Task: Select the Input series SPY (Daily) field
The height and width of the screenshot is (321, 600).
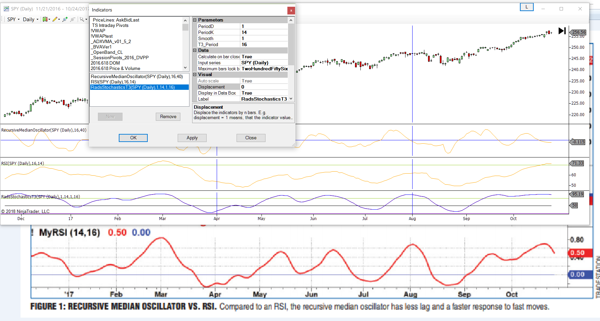Action: click(x=264, y=63)
